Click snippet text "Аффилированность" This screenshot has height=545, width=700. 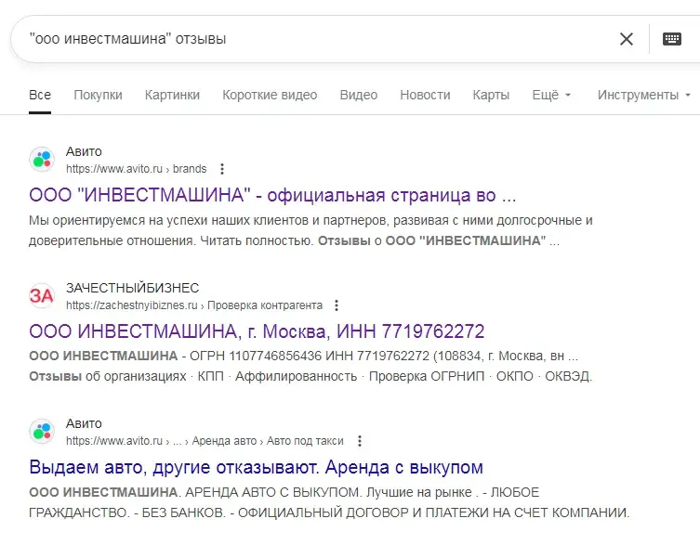[x=297, y=376]
